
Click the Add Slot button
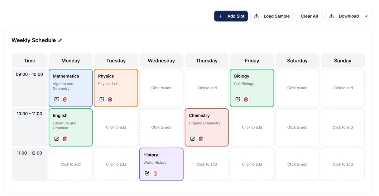[x=231, y=16]
